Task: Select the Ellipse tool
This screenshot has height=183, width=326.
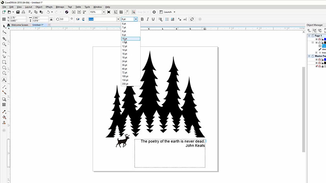Action: 4,67
